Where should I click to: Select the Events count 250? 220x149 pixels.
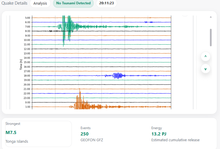point(84,134)
